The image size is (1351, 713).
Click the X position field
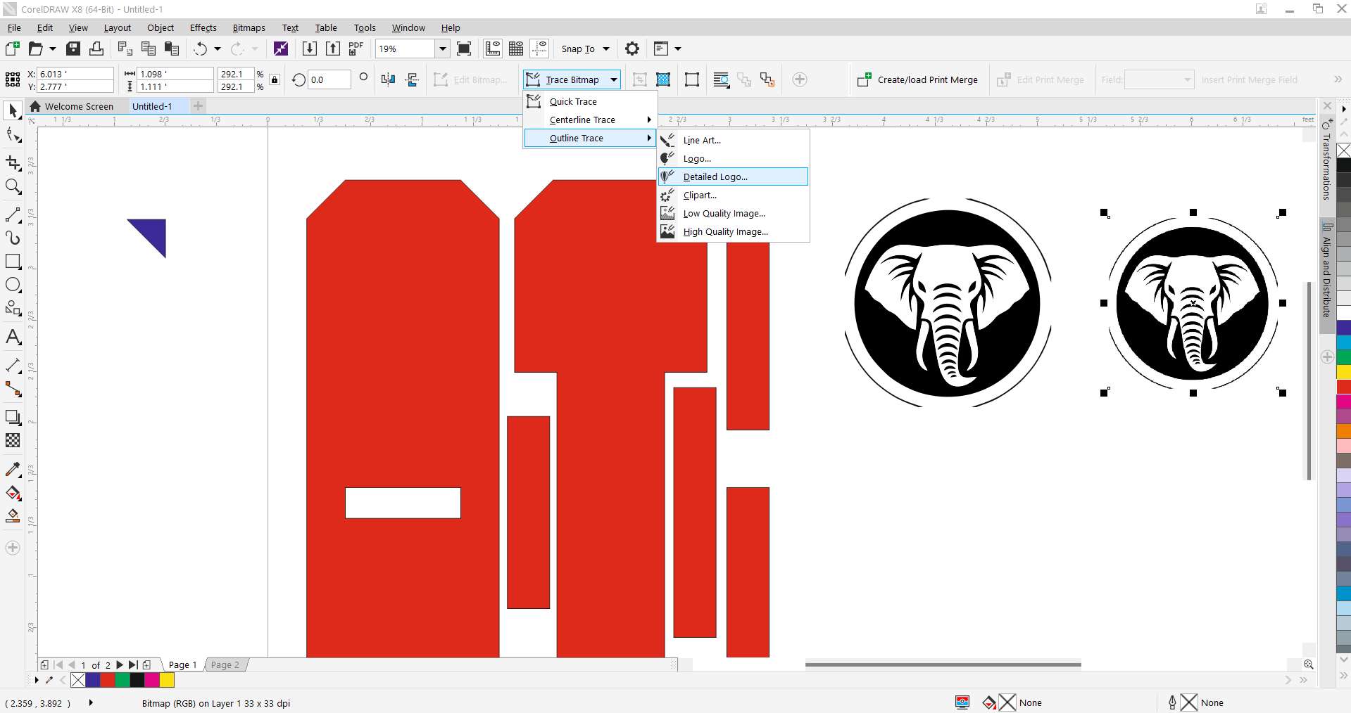coord(75,74)
